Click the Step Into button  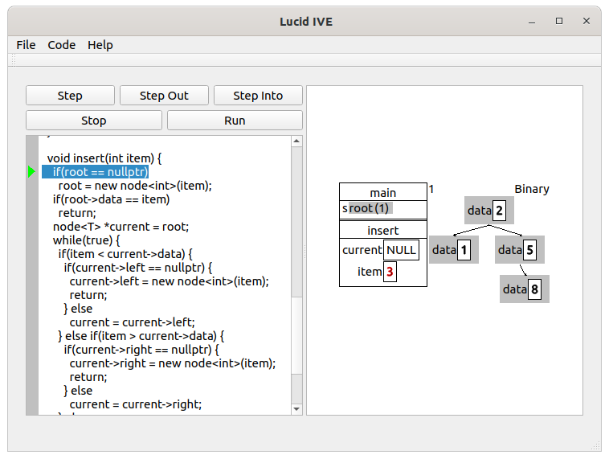tap(258, 96)
